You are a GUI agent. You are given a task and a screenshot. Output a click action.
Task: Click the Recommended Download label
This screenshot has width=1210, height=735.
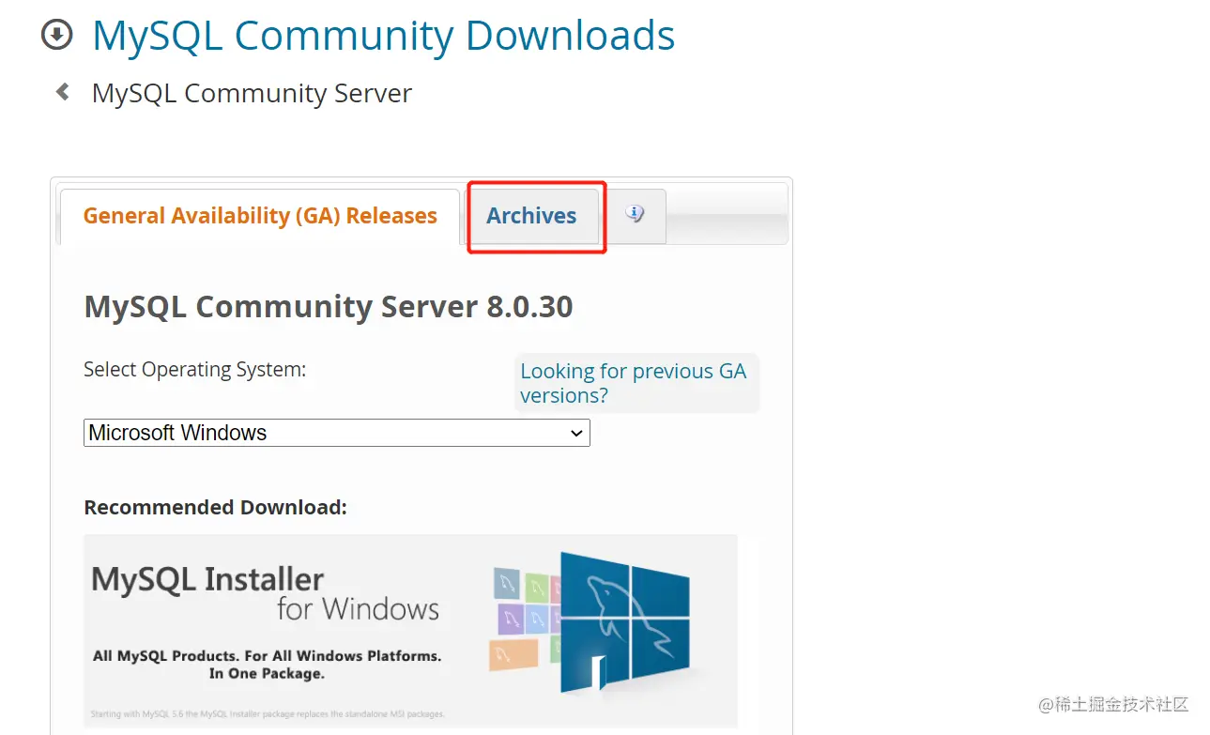(x=216, y=508)
